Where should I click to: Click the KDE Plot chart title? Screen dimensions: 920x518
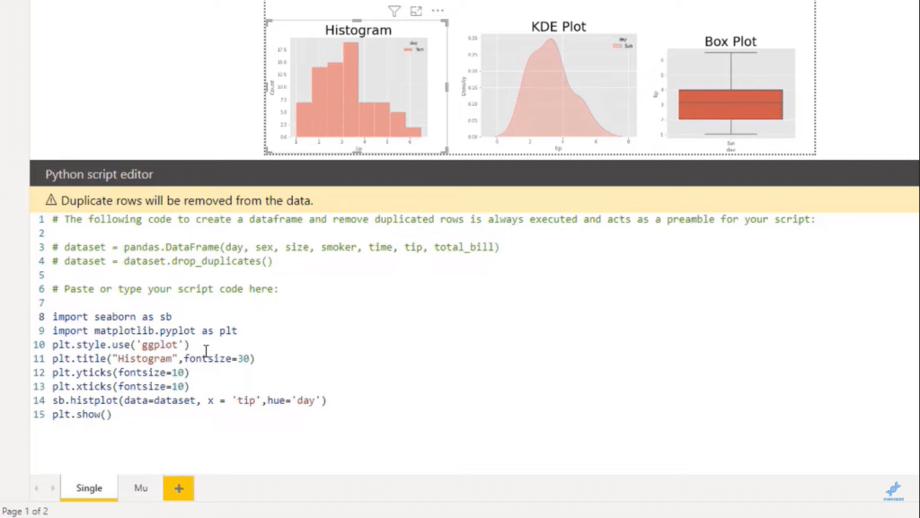559,26
